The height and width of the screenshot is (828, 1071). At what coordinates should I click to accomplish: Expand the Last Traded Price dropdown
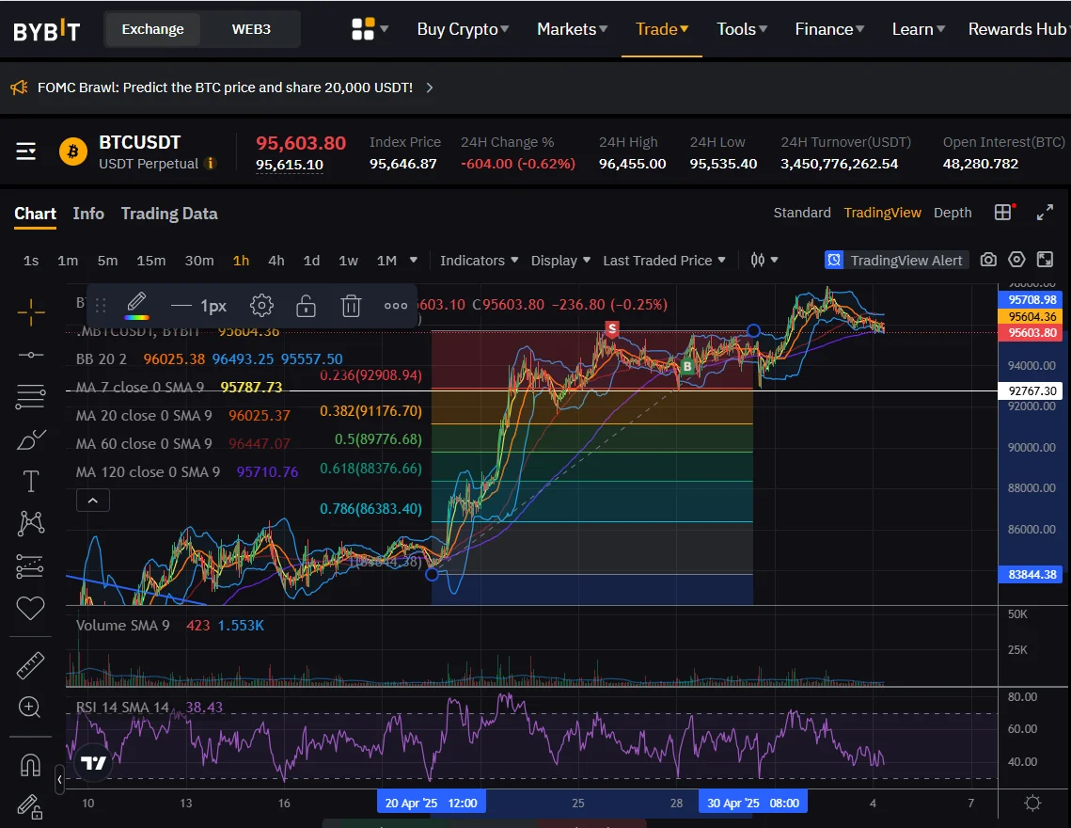click(664, 261)
